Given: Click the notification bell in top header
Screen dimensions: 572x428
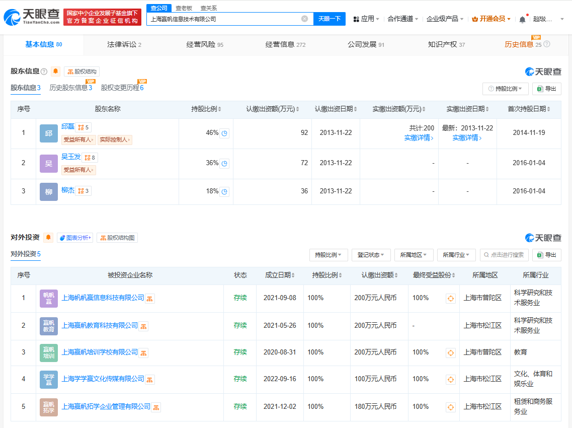Looking at the screenshot, I should point(522,19).
